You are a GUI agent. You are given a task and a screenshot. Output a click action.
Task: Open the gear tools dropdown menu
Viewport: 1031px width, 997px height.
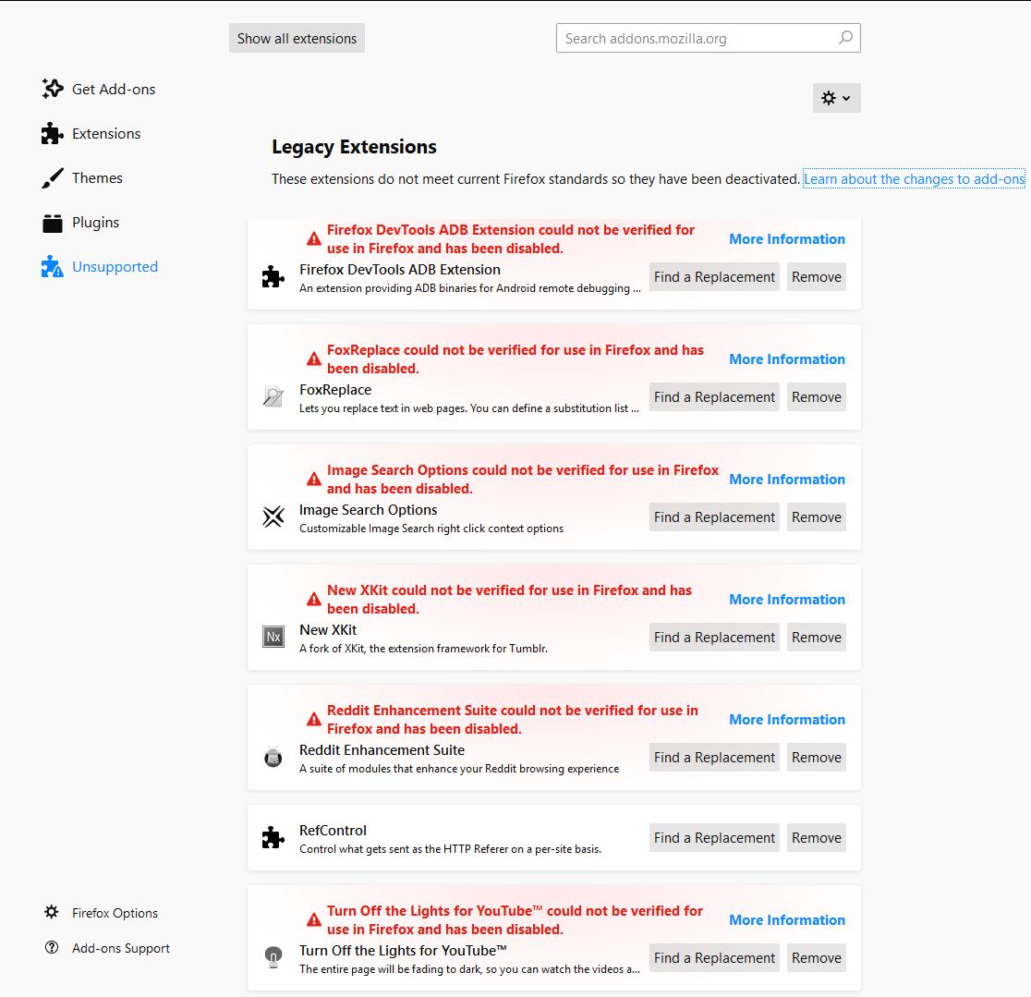[836, 98]
